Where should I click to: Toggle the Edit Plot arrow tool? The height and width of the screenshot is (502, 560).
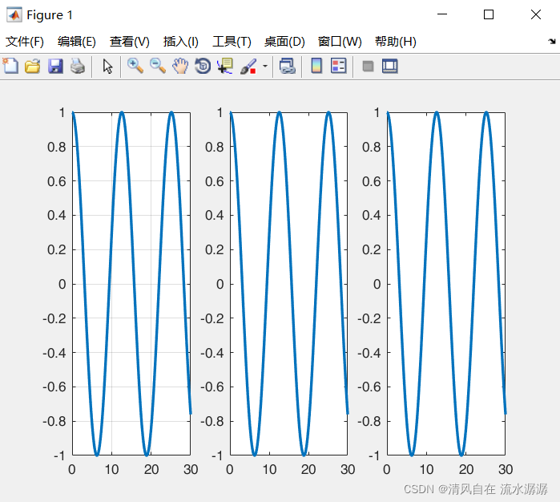107,67
